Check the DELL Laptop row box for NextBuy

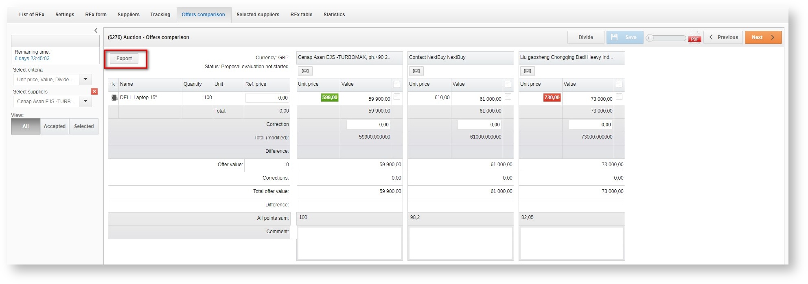508,97
